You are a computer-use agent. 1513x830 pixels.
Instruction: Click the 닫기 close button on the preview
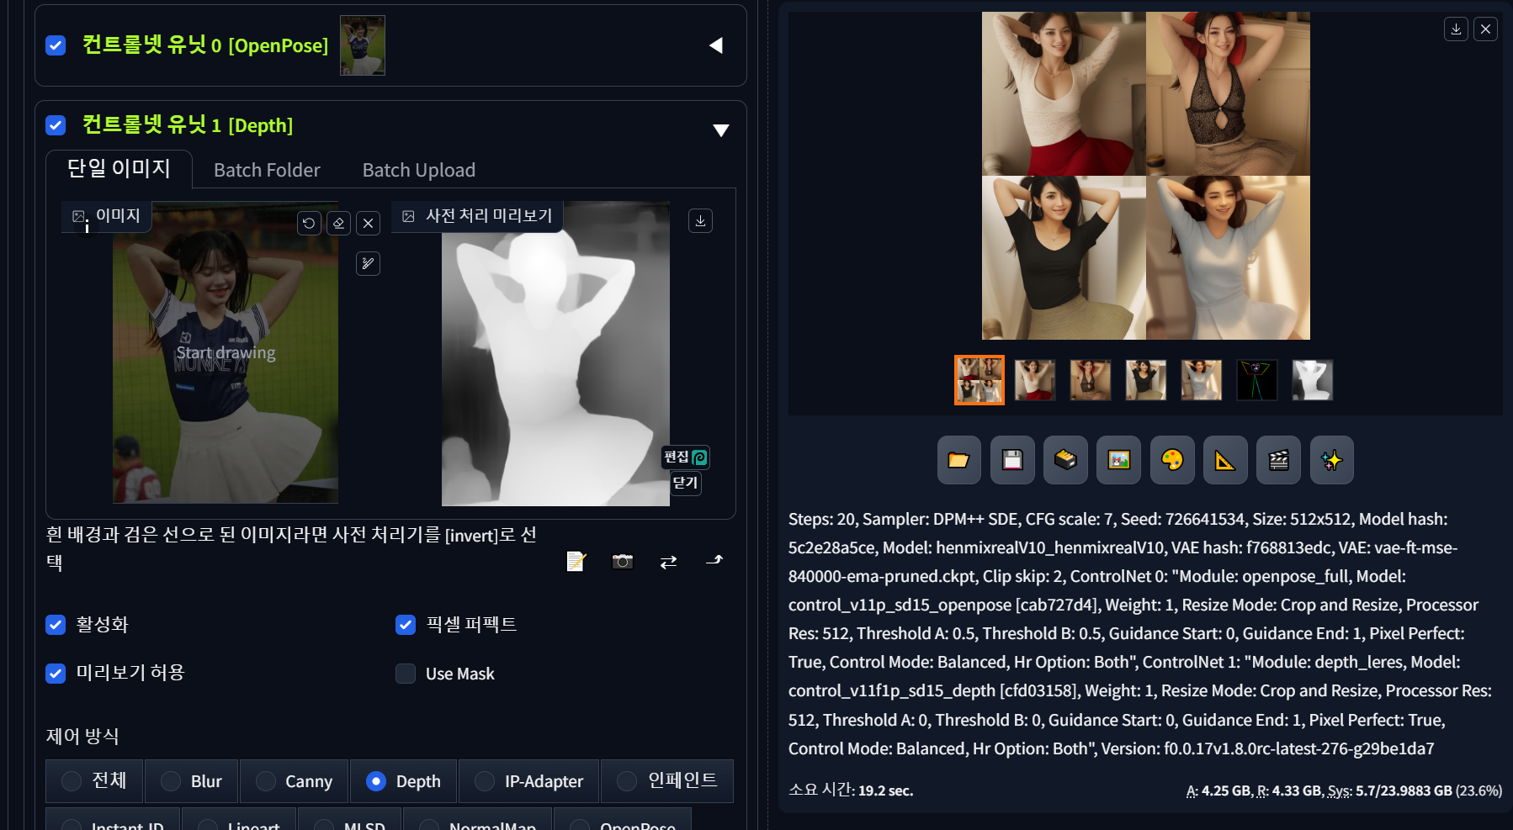click(x=685, y=483)
